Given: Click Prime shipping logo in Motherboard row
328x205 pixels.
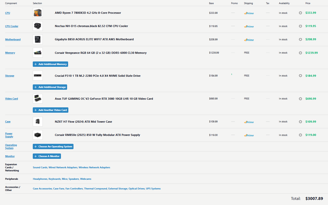Looking at the screenshot, I should tap(249, 40).
